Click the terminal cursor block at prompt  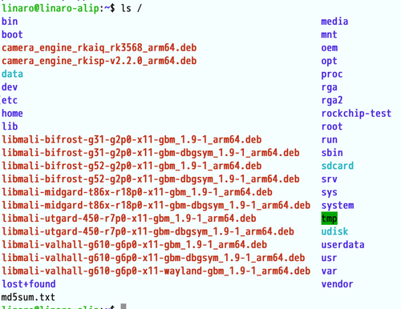[x=124, y=307]
